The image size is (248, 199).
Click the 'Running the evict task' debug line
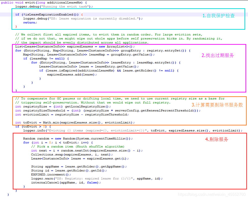click(x=54, y=6)
